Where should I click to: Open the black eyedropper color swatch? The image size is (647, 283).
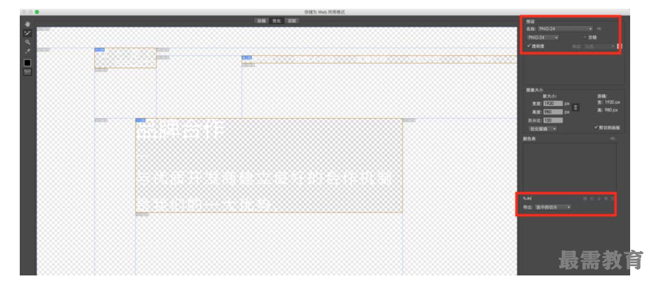27,63
